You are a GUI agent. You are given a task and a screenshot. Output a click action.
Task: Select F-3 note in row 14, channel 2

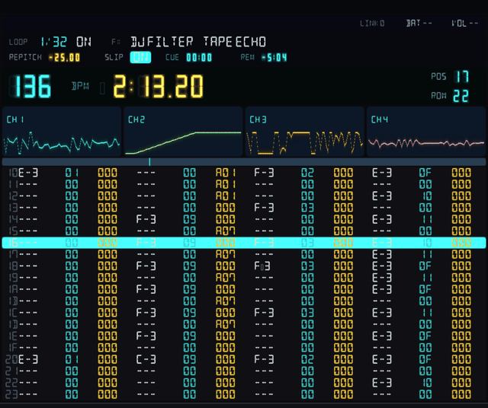pyautogui.click(x=146, y=219)
